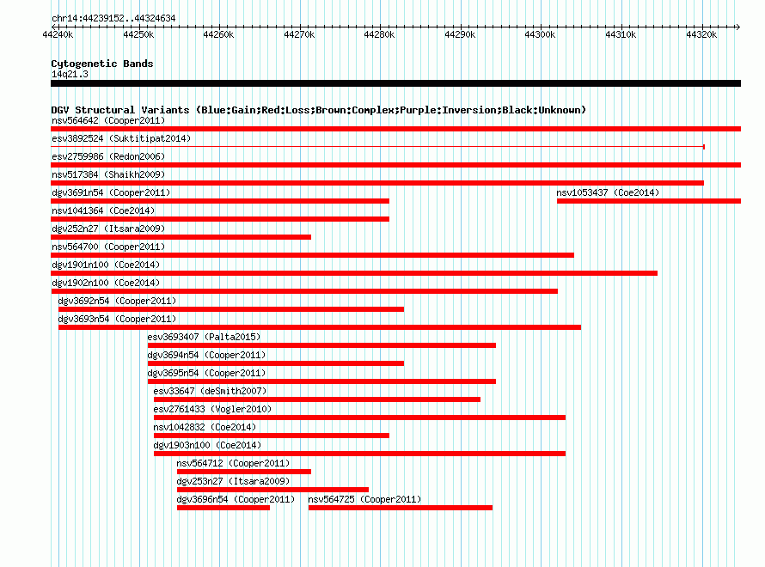765x567 pixels.
Task: Click the nsv1042832 (Coe2014) label
Action: pos(205,427)
